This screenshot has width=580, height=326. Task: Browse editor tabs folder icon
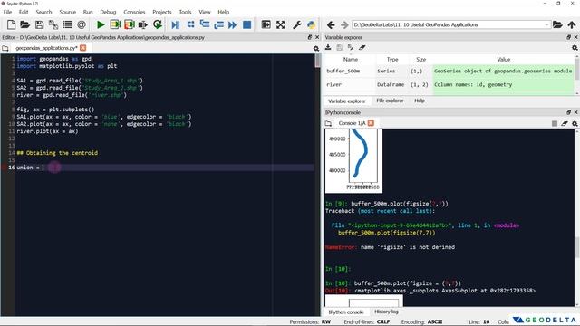(x=5, y=48)
